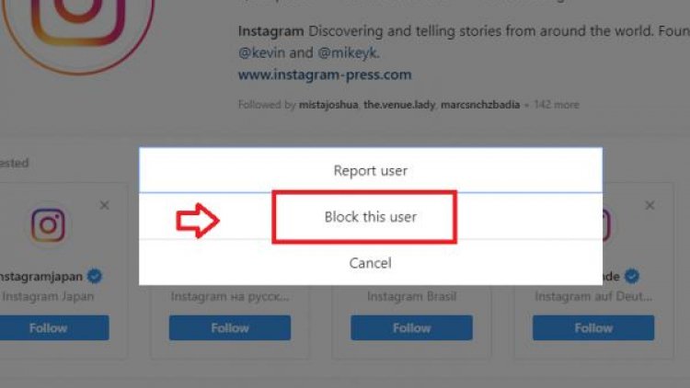Image resolution: width=690 pixels, height=388 pixels.
Task: Cancel the user options dialog
Action: point(371,263)
